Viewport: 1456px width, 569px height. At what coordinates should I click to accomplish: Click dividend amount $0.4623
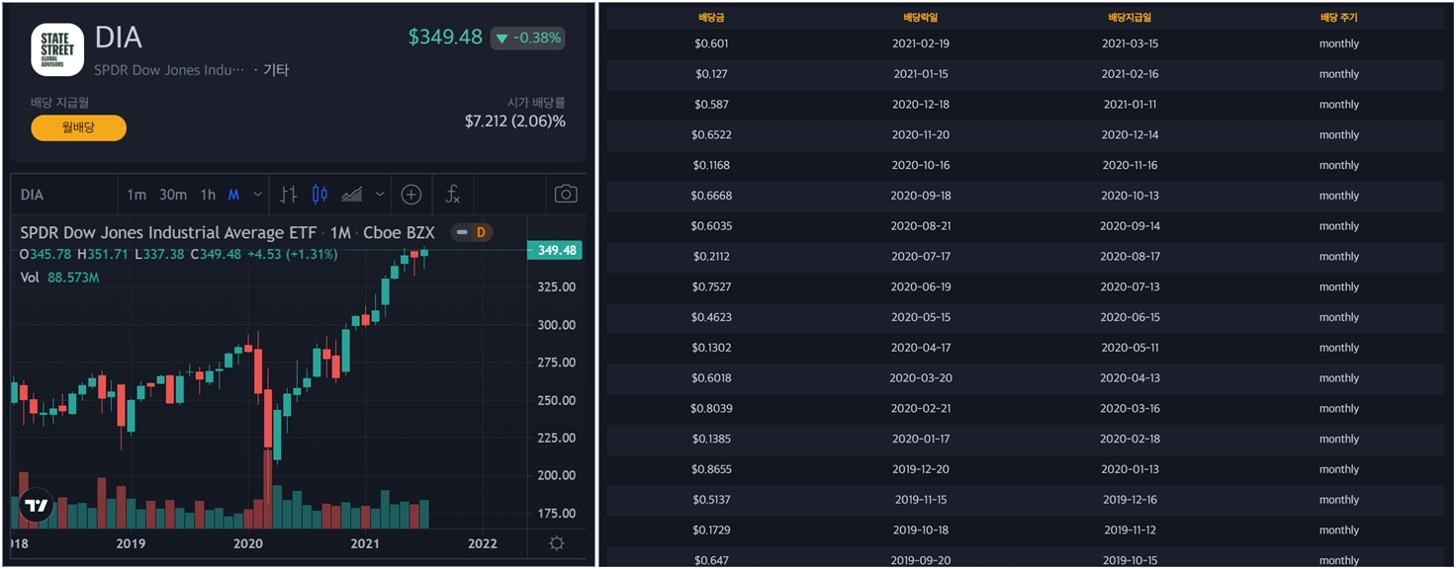coord(711,317)
